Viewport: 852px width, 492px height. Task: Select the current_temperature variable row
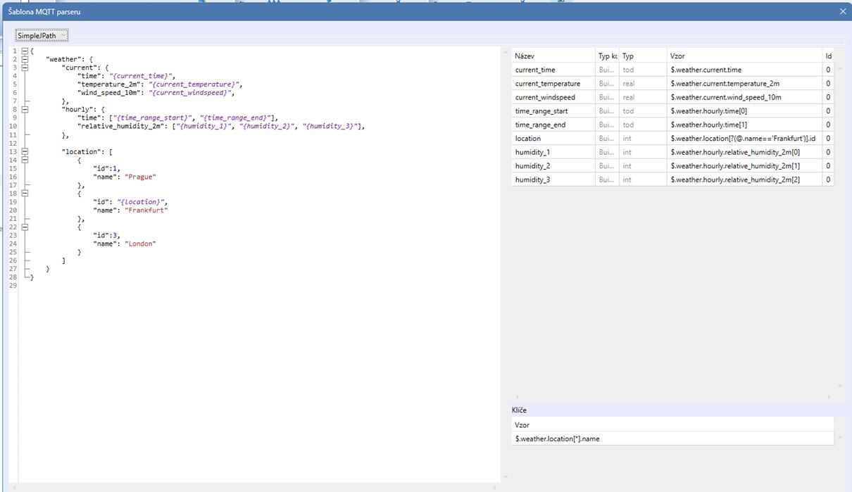pyautogui.click(x=553, y=84)
